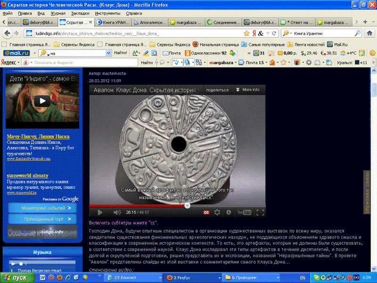This screenshot has height=283, width=377.
Task: Show more tabs with the tab scroll arrow
Action: [x=356, y=22]
